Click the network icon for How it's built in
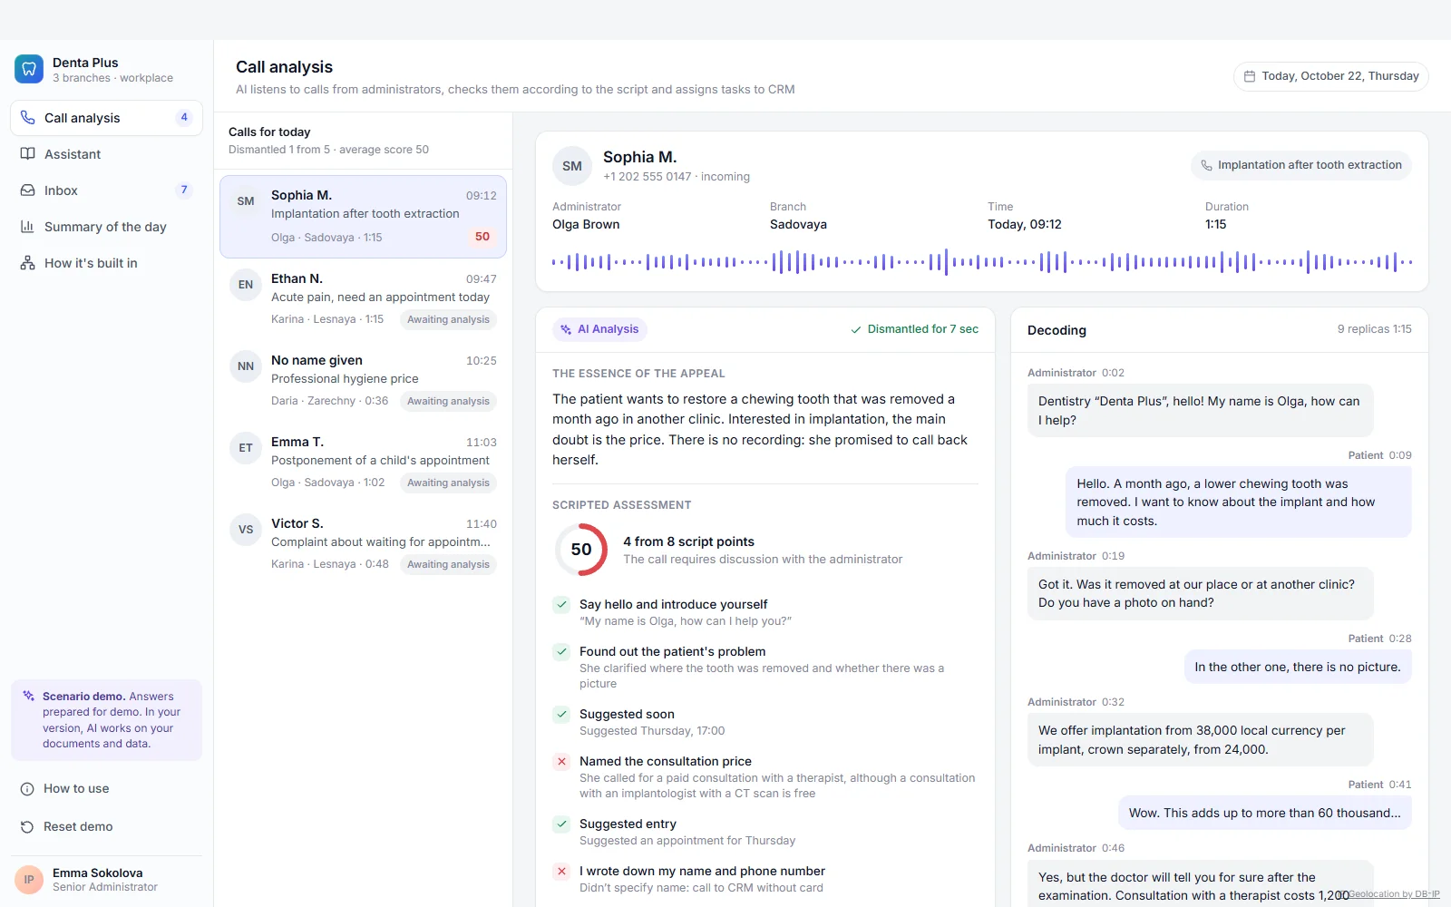1451x907 pixels. tap(28, 263)
